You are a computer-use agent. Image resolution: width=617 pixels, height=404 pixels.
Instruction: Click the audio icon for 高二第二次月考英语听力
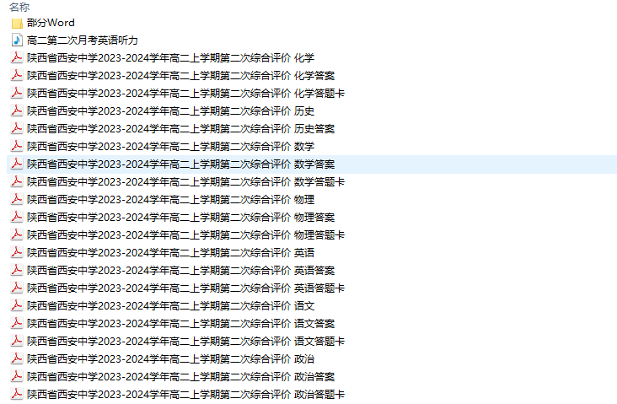click(x=17, y=40)
